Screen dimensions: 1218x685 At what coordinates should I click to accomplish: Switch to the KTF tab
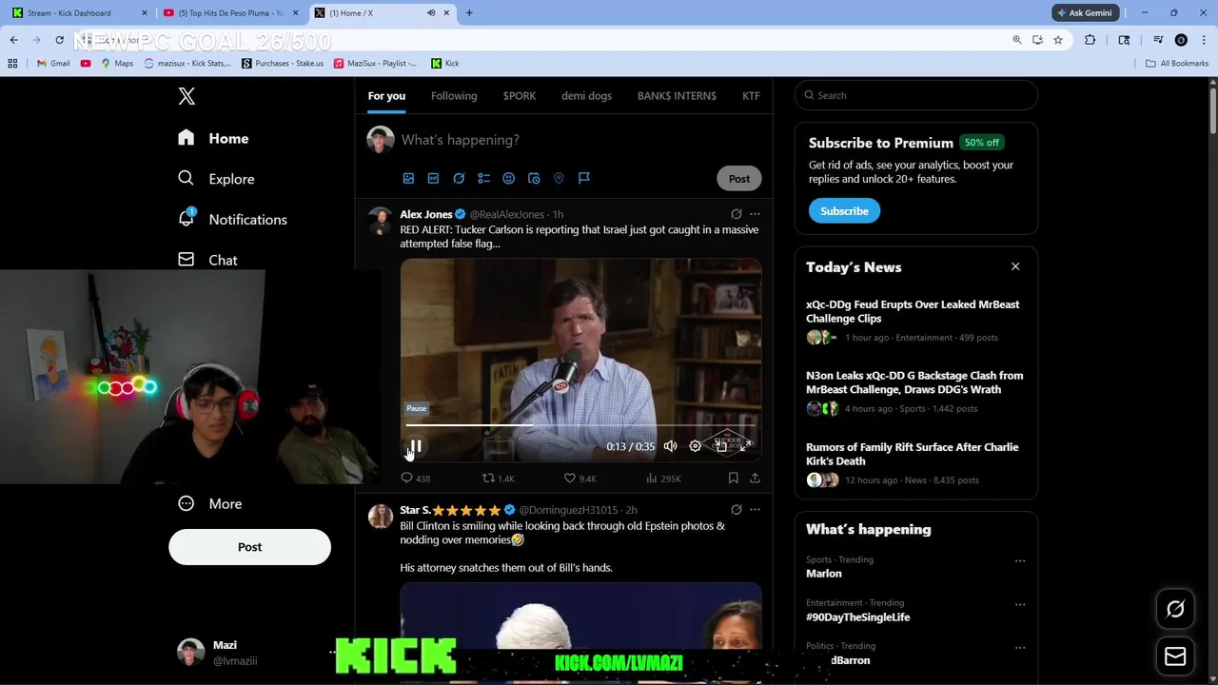point(751,95)
